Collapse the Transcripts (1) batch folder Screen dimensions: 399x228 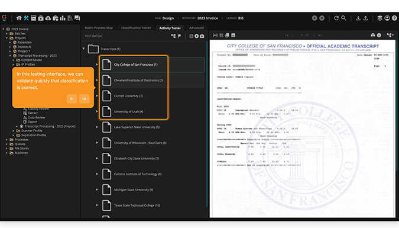tap(83, 49)
